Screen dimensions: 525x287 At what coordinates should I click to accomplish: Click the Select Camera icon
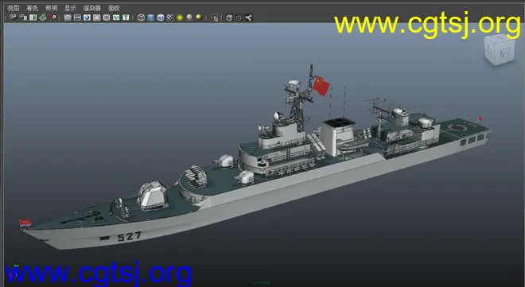[14, 17]
